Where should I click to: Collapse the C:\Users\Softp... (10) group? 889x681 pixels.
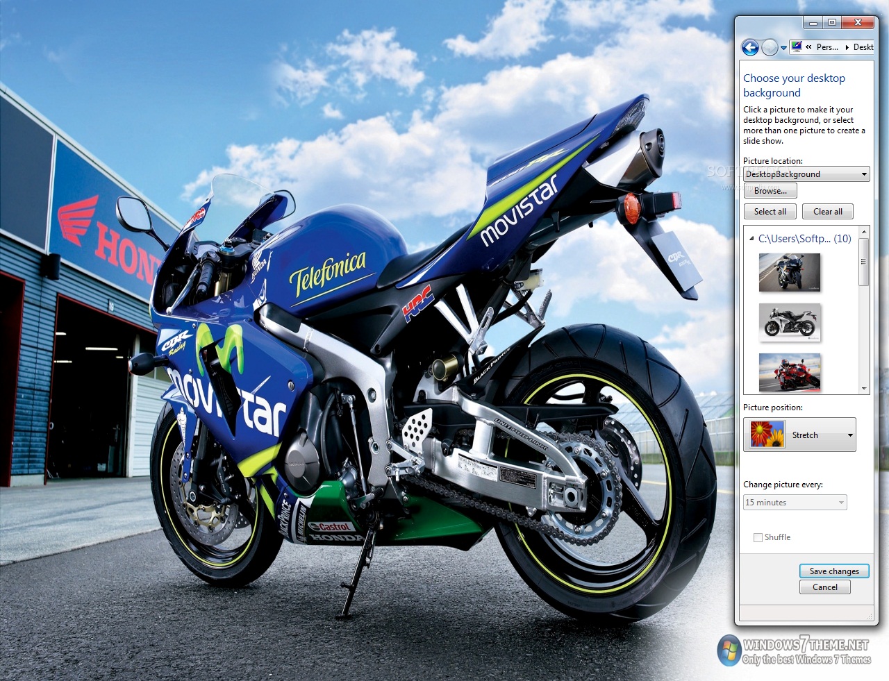751,239
